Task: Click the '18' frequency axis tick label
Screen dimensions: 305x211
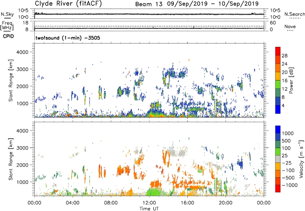Action: pyautogui.click(x=26, y=23)
